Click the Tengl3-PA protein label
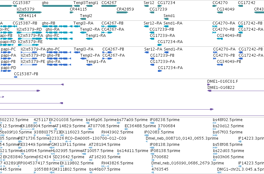Screen dimensions: 264x174 (83, 49)
